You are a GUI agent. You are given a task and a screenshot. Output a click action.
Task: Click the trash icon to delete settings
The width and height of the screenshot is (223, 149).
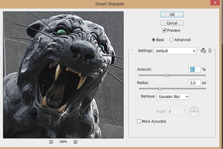(x=210, y=50)
